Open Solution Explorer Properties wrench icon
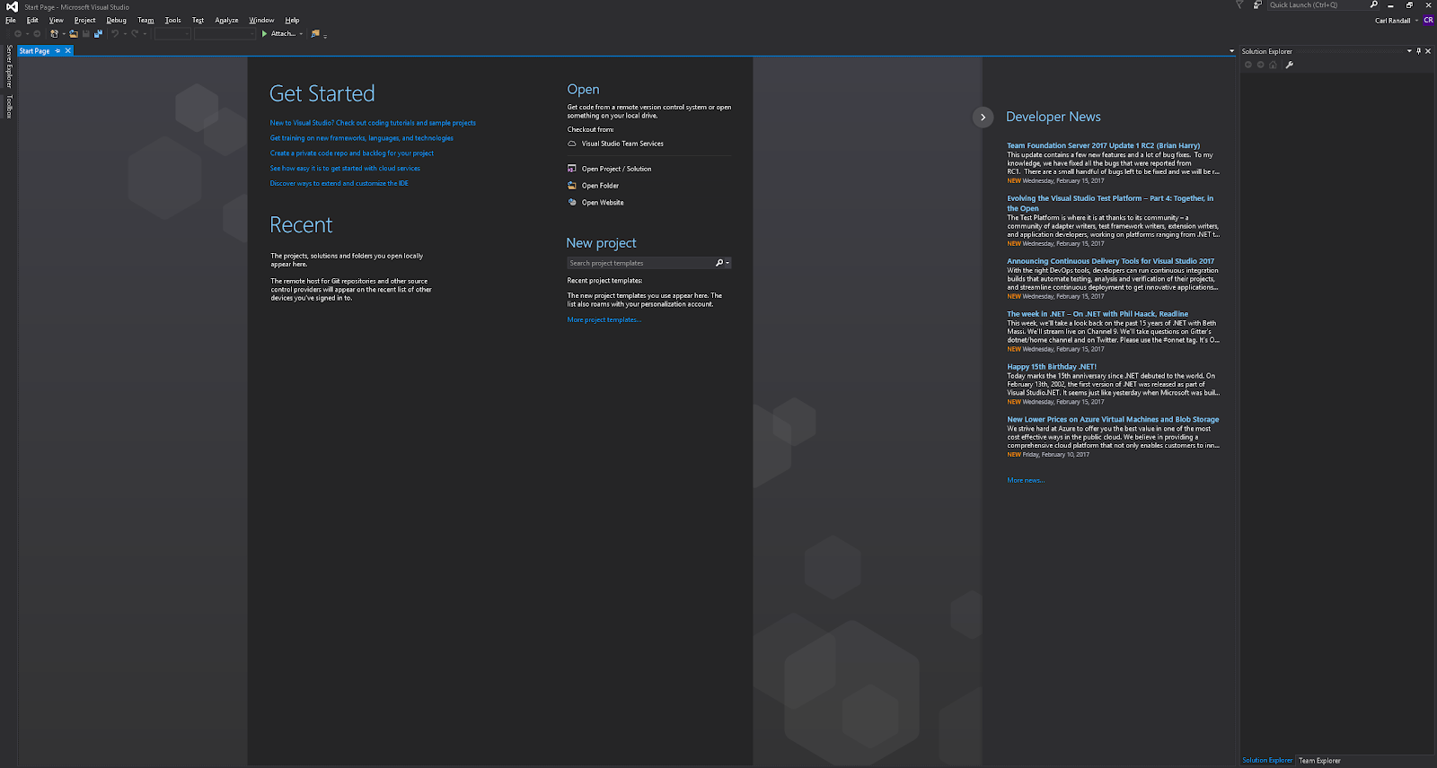The image size is (1437, 768). click(x=1289, y=65)
